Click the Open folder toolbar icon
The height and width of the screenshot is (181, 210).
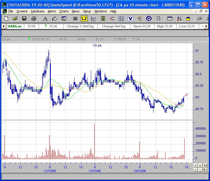click(15, 19)
